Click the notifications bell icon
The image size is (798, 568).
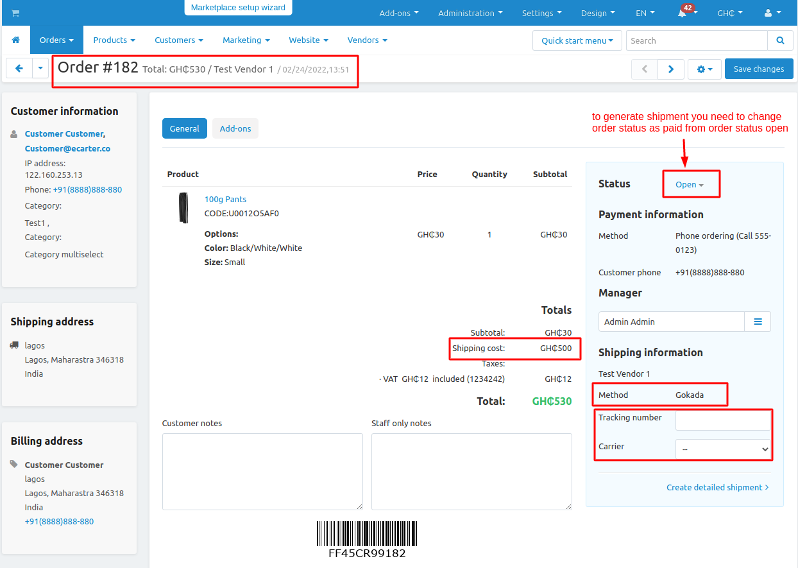coord(682,13)
